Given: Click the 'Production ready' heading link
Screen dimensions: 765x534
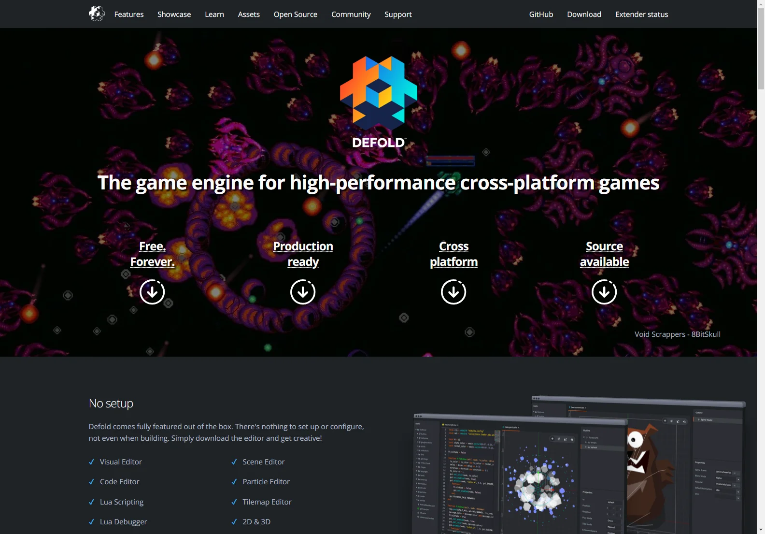Looking at the screenshot, I should pyautogui.click(x=303, y=254).
